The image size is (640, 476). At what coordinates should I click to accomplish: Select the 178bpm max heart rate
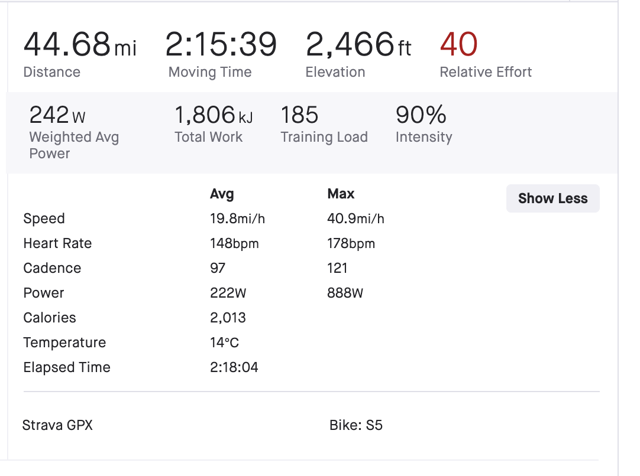351,243
